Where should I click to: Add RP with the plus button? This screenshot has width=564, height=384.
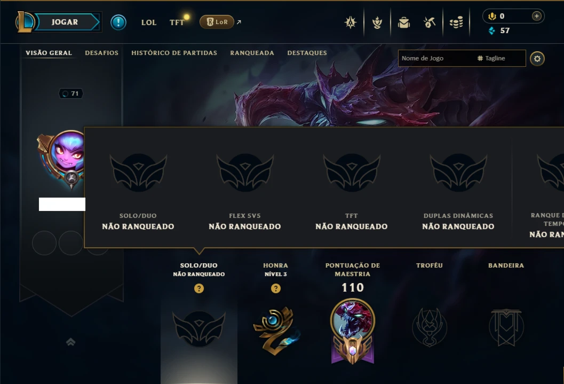point(536,16)
